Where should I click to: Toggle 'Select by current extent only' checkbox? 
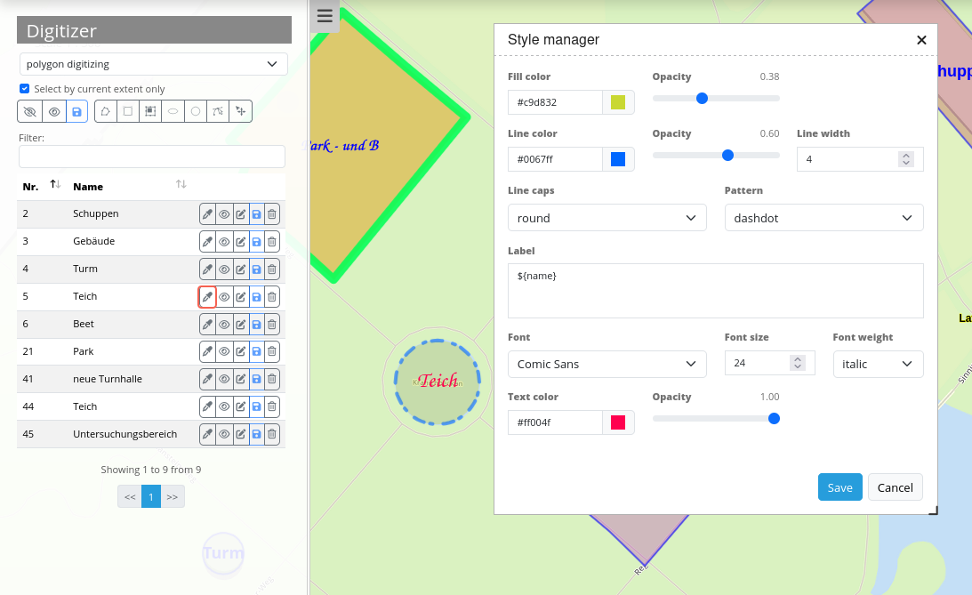[25, 89]
